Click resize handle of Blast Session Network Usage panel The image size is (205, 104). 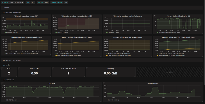tap(50, 55)
